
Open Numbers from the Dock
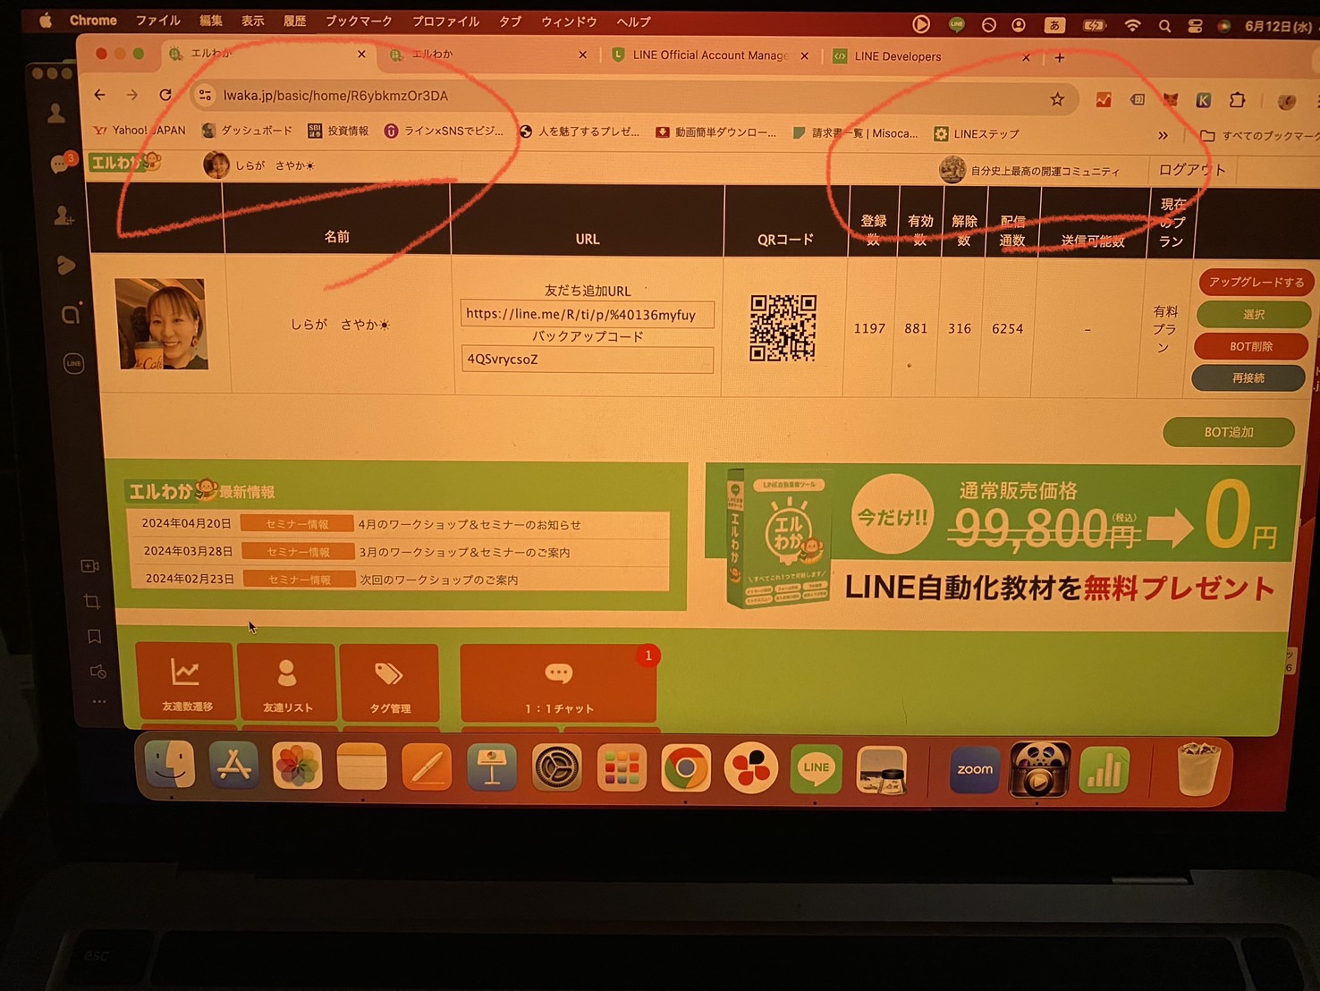coord(1104,769)
